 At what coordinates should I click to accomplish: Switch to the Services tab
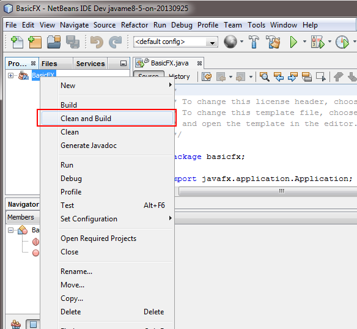pos(90,64)
